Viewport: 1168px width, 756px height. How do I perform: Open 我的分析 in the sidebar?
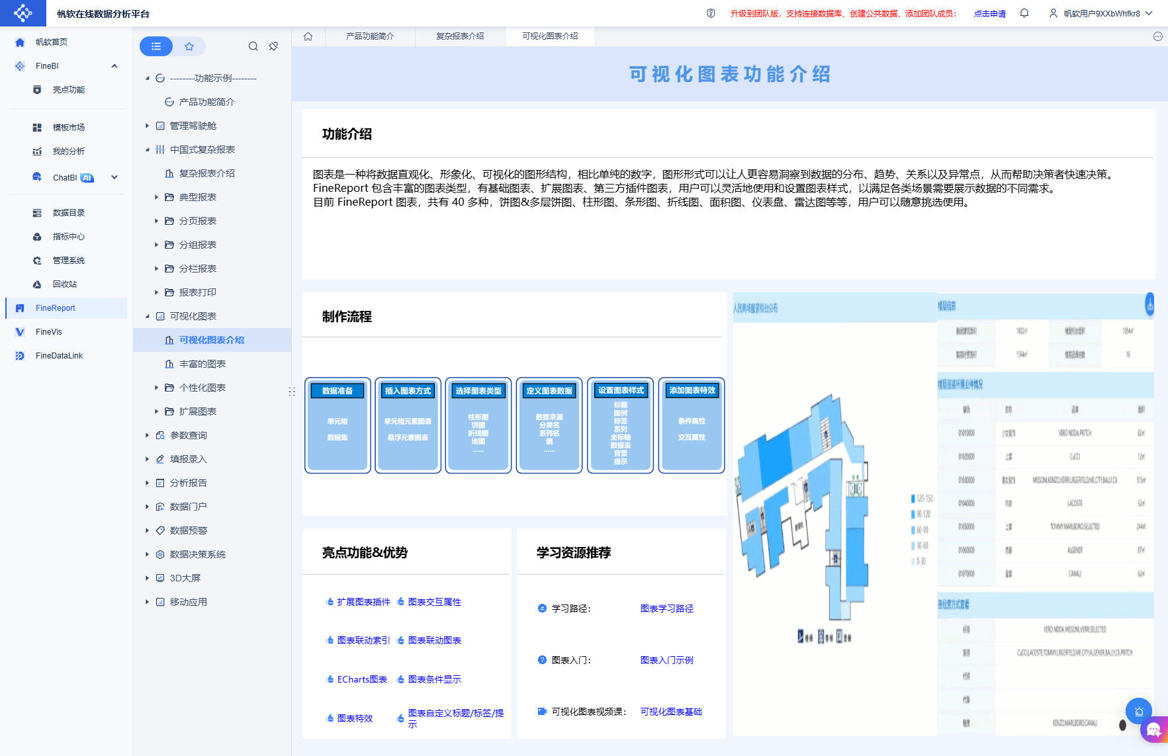point(69,151)
